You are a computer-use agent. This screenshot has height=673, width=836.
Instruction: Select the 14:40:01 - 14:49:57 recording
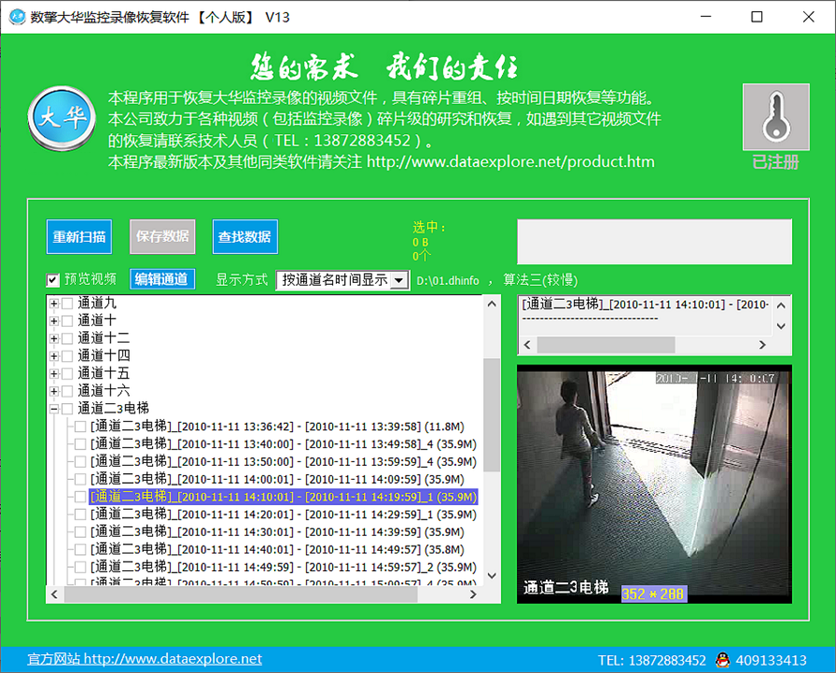pos(277,550)
